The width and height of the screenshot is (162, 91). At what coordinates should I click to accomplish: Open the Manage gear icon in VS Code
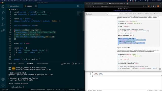3,85
